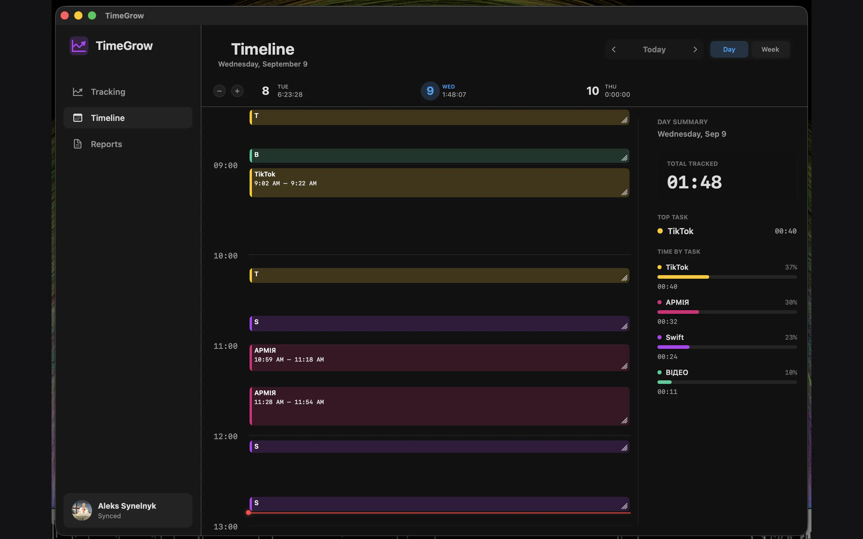Click resize handle on TikTok 9:02 AM block
This screenshot has height=539, width=863.
point(624,192)
